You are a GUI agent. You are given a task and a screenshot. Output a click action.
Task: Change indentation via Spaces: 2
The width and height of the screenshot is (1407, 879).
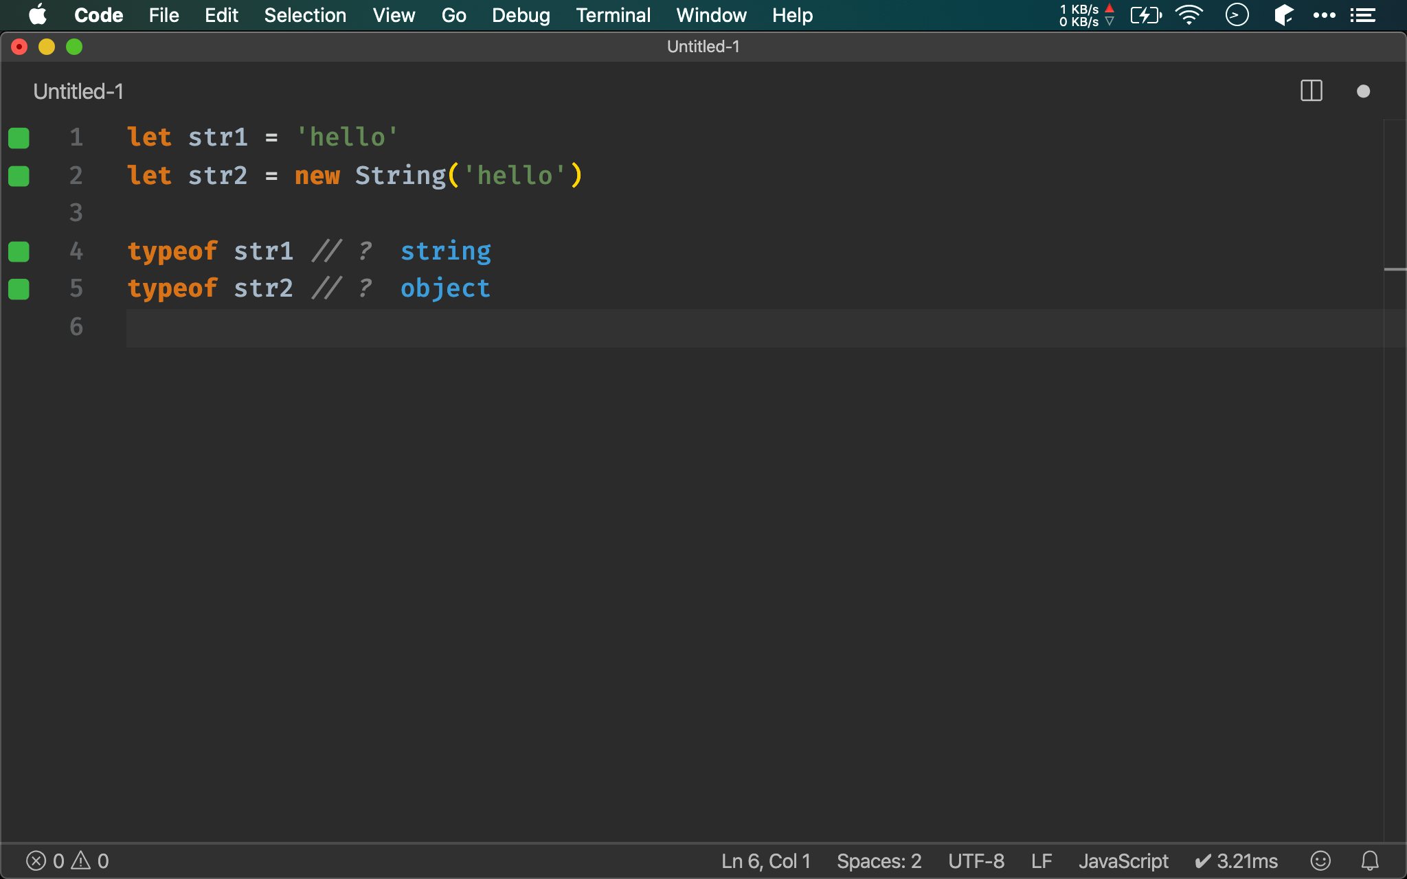pos(879,860)
